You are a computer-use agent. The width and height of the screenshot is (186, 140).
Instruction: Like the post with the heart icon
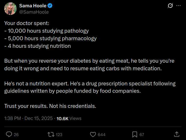point(93,134)
